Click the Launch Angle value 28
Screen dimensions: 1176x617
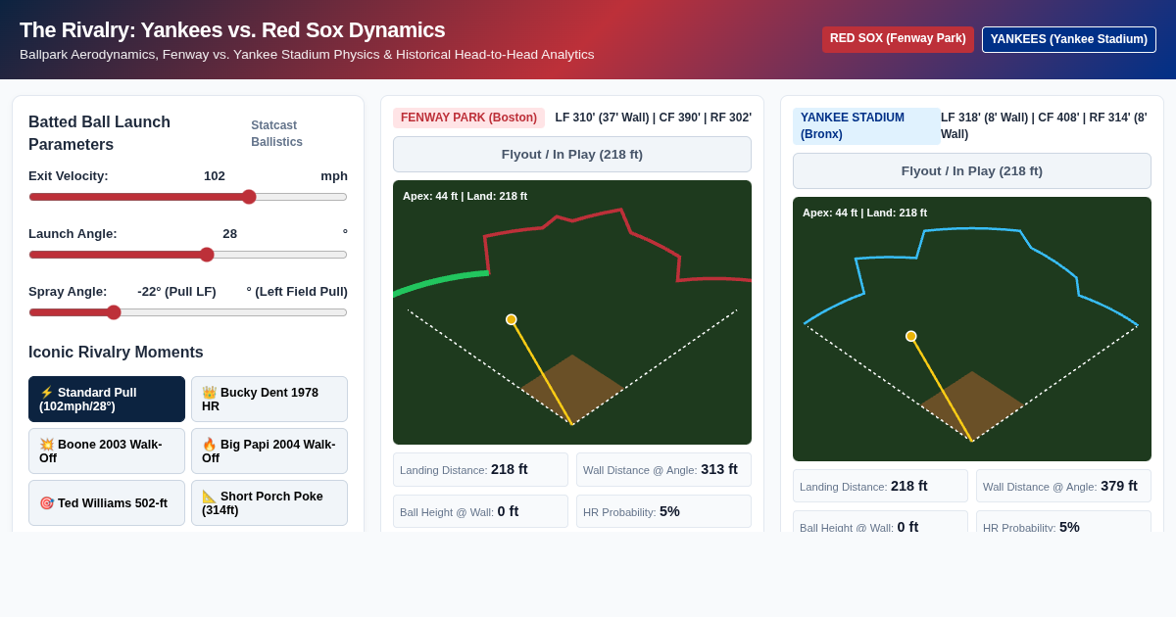point(229,234)
